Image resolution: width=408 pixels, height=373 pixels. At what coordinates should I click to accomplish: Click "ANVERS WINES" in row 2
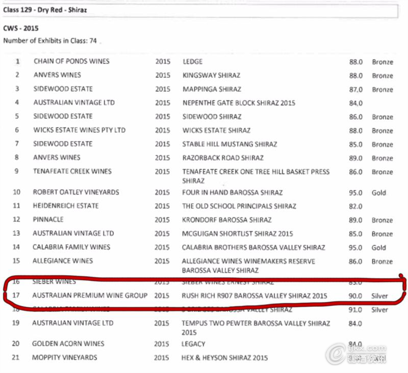[x=57, y=75]
